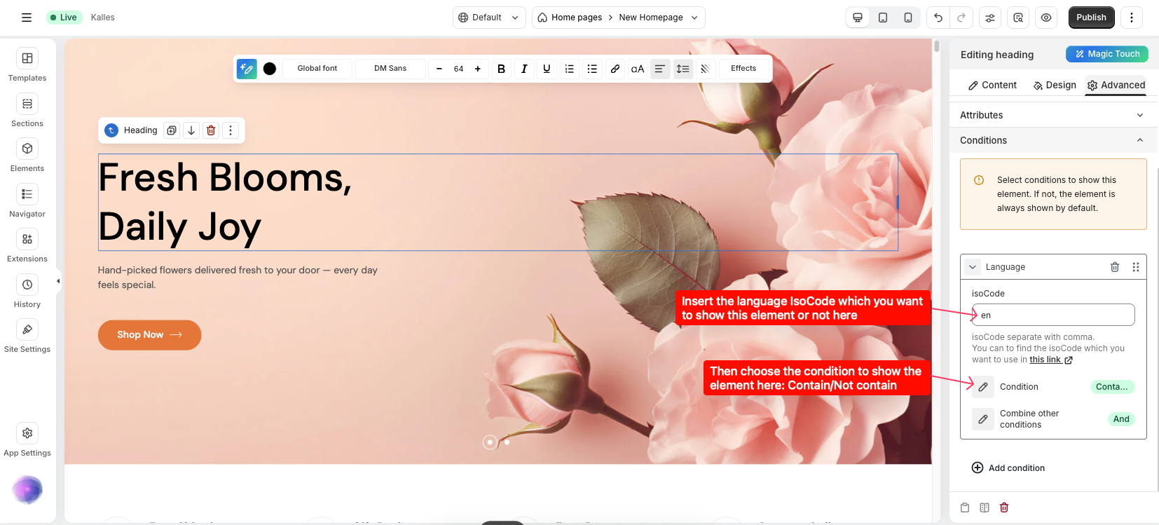Toggle italic formatting
This screenshot has width=1159, height=525.
click(x=524, y=69)
